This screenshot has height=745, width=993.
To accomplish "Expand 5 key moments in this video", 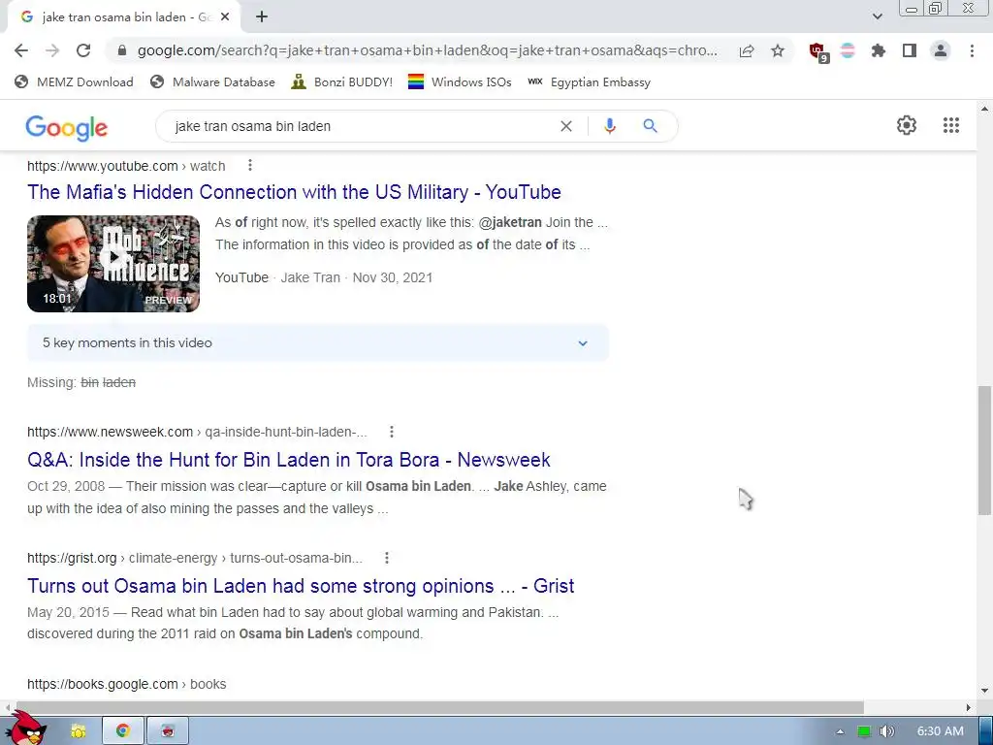I will pyautogui.click(x=318, y=342).
